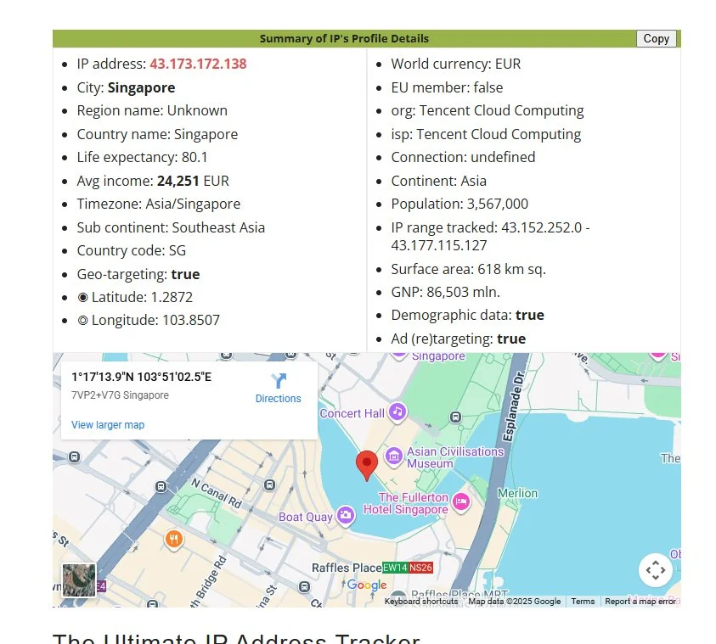Image resolution: width=716 pixels, height=644 pixels.
Task: Open the View larger map link
Action: tap(108, 424)
